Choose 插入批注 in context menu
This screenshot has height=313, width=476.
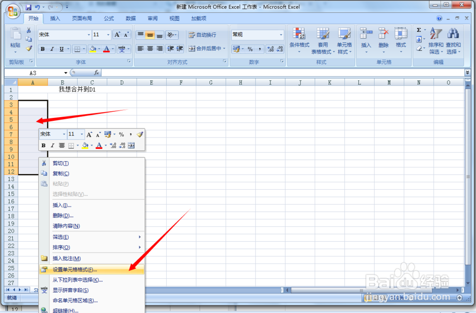coord(92,258)
